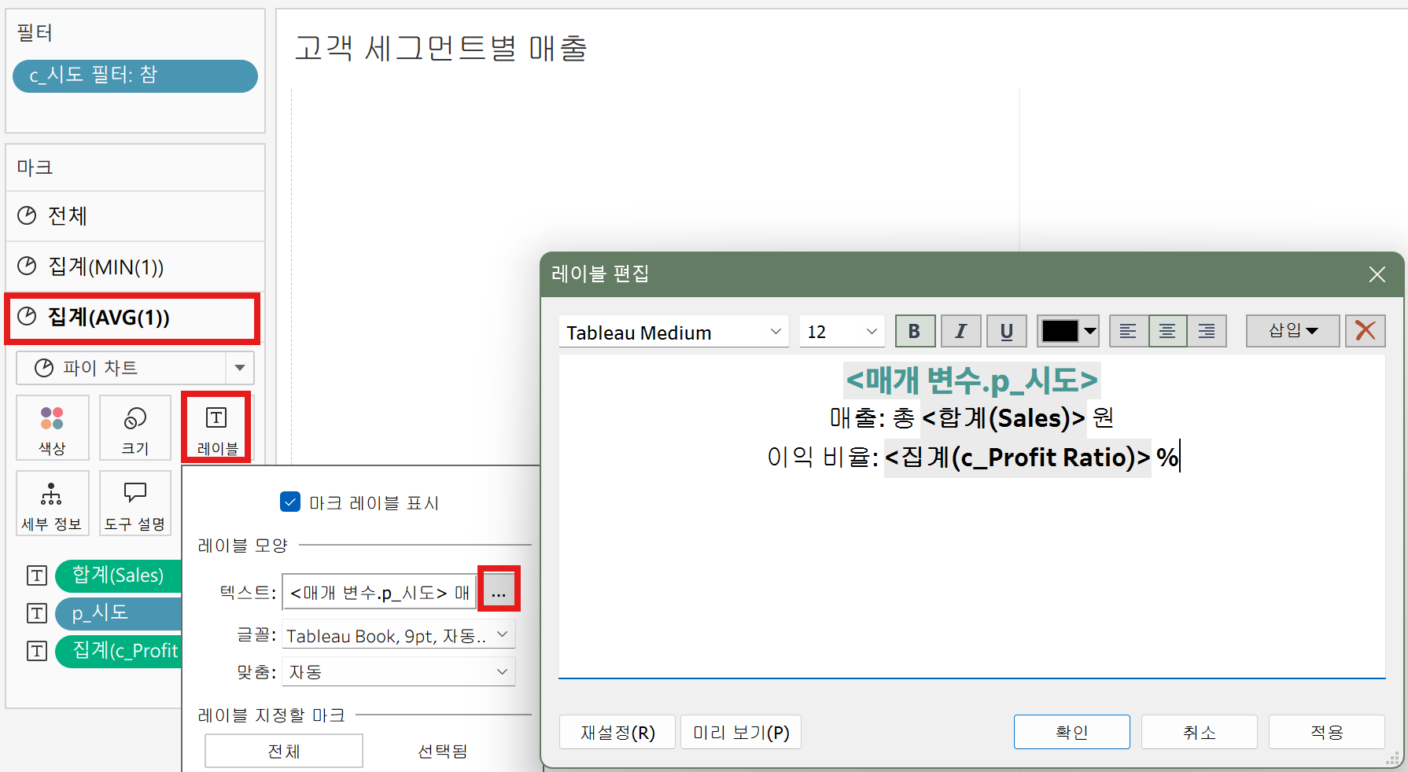
Task: Click the Tooltip (도구 설명) marks button
Action: (x=135, y=502)
